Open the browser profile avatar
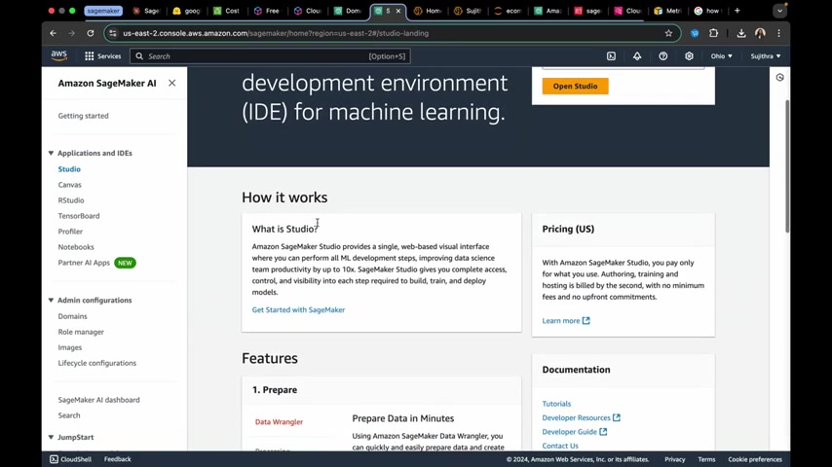Screen dimensions: 832x467 pos(760,33)
